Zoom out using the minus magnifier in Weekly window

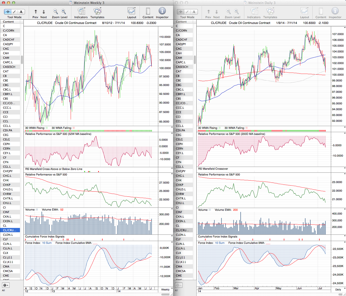56,11
